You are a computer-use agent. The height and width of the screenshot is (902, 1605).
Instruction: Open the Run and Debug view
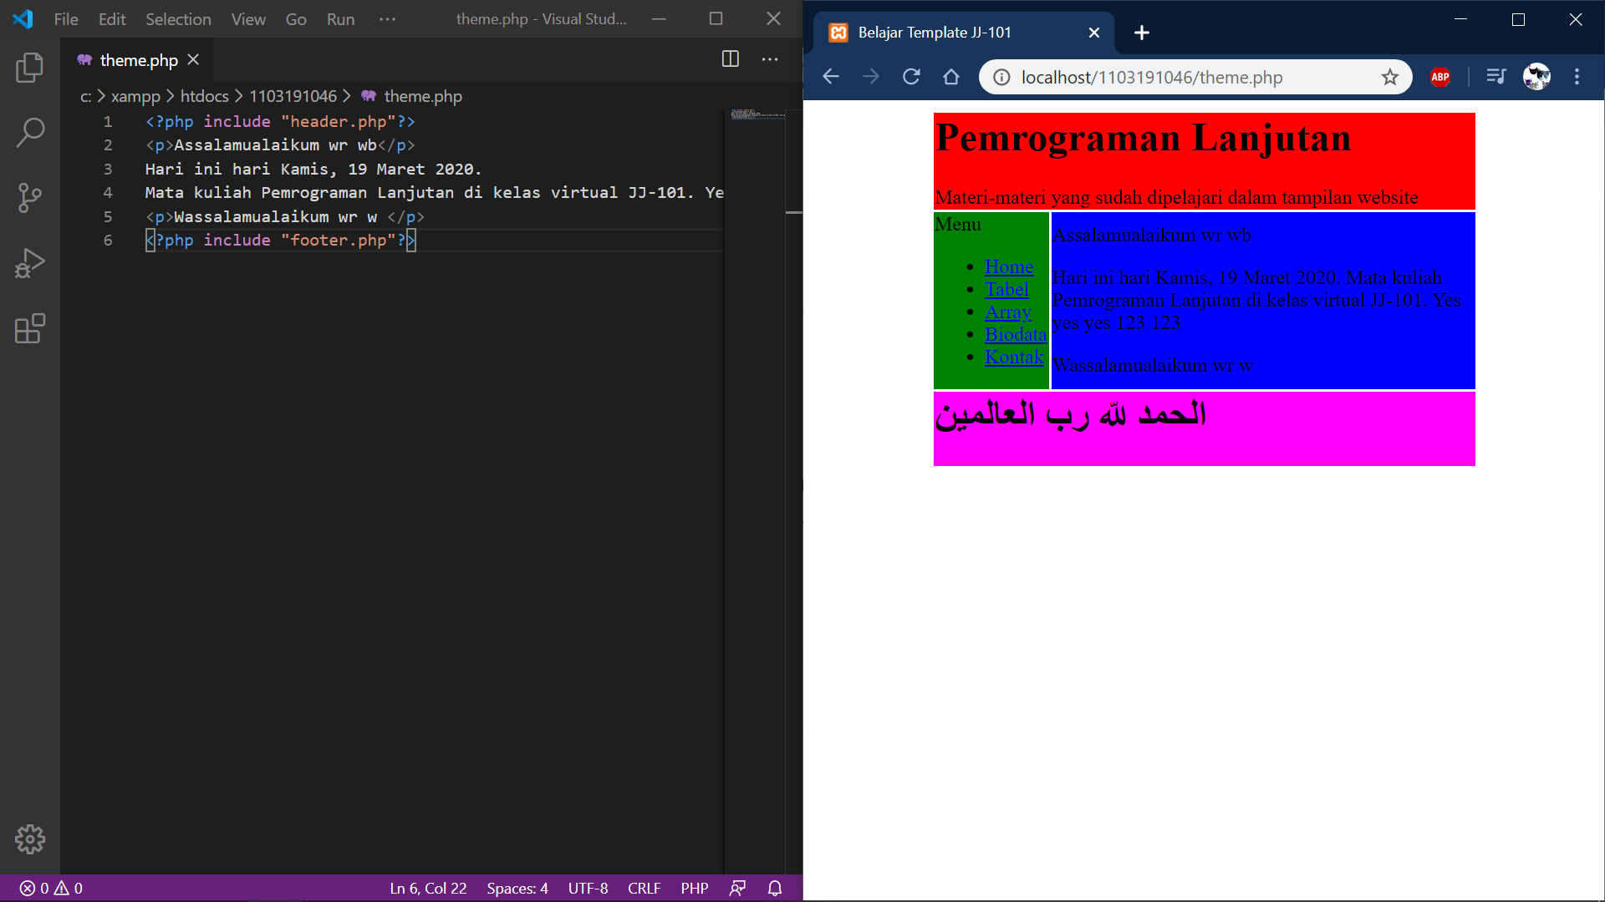pos(30,263)
